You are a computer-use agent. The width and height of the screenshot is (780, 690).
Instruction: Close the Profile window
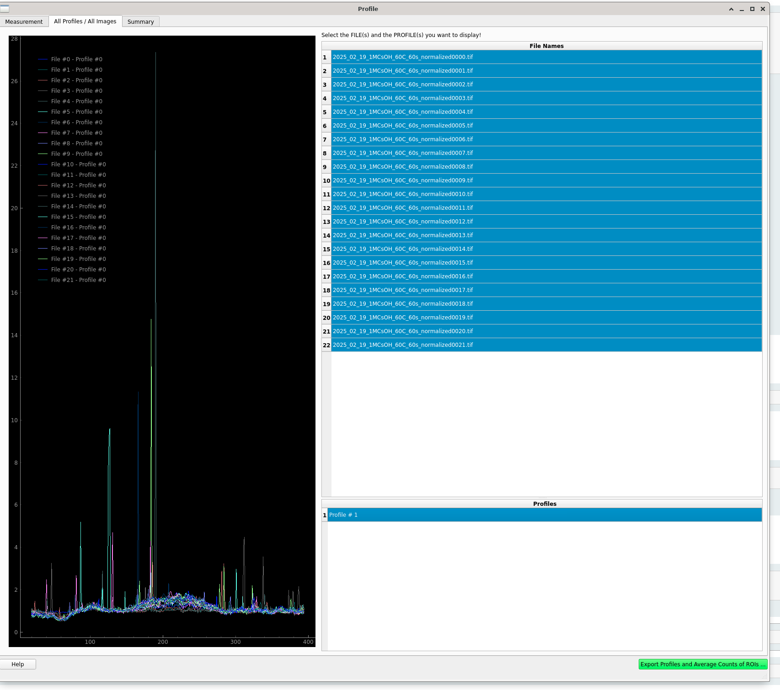pyautogui.click(x=763, y=9)
